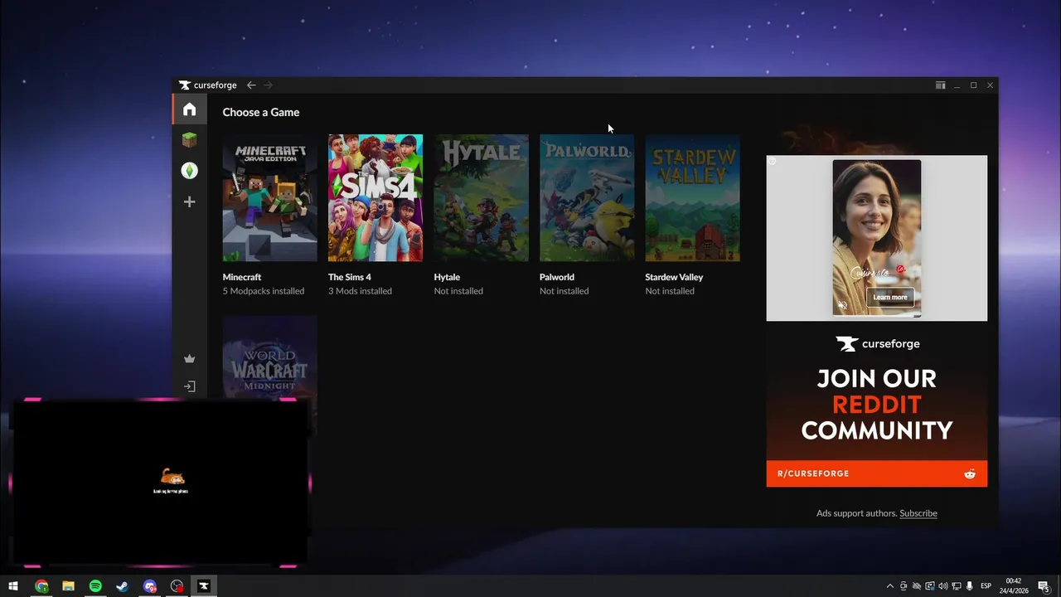Click the "3 Mods installed" text
The width and height of the screenshot is (1061, 597).
[x=360, y=291]
